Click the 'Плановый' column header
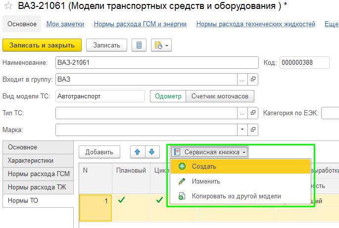 131,178
